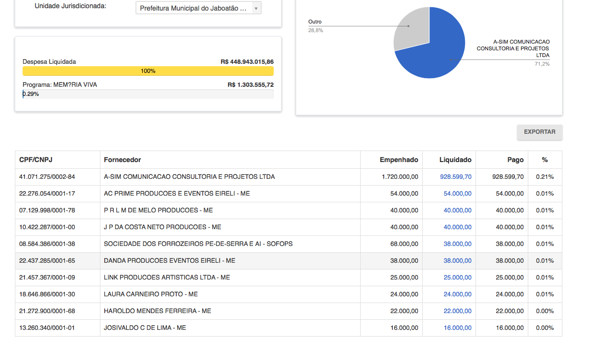Viewport: 596px width, 339px height.
Task: Open liquidado link for AC PRIME PRODUCOES
Action: tap(457, 194)
